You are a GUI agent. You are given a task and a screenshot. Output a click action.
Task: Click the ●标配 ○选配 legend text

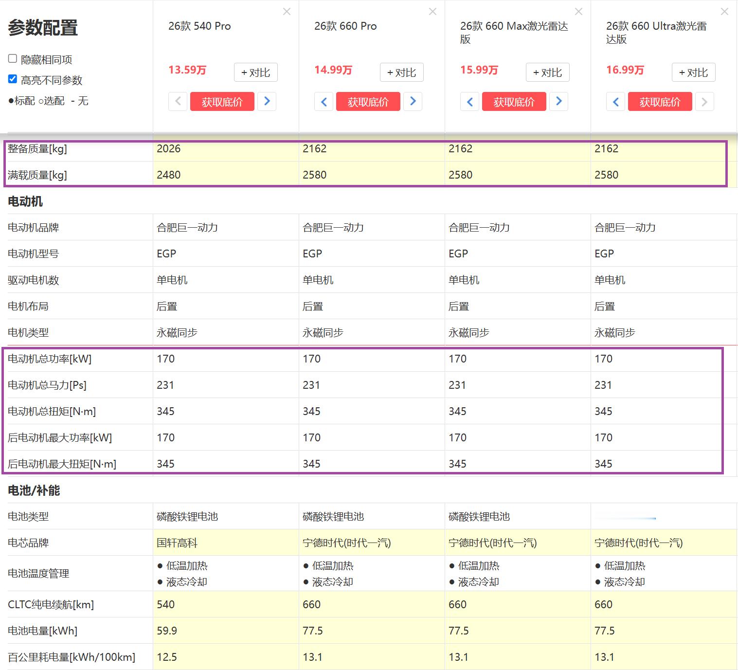[x=48, y=101]
